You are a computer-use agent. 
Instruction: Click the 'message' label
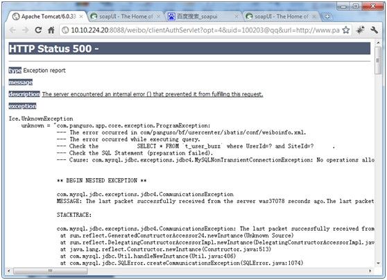21,82
